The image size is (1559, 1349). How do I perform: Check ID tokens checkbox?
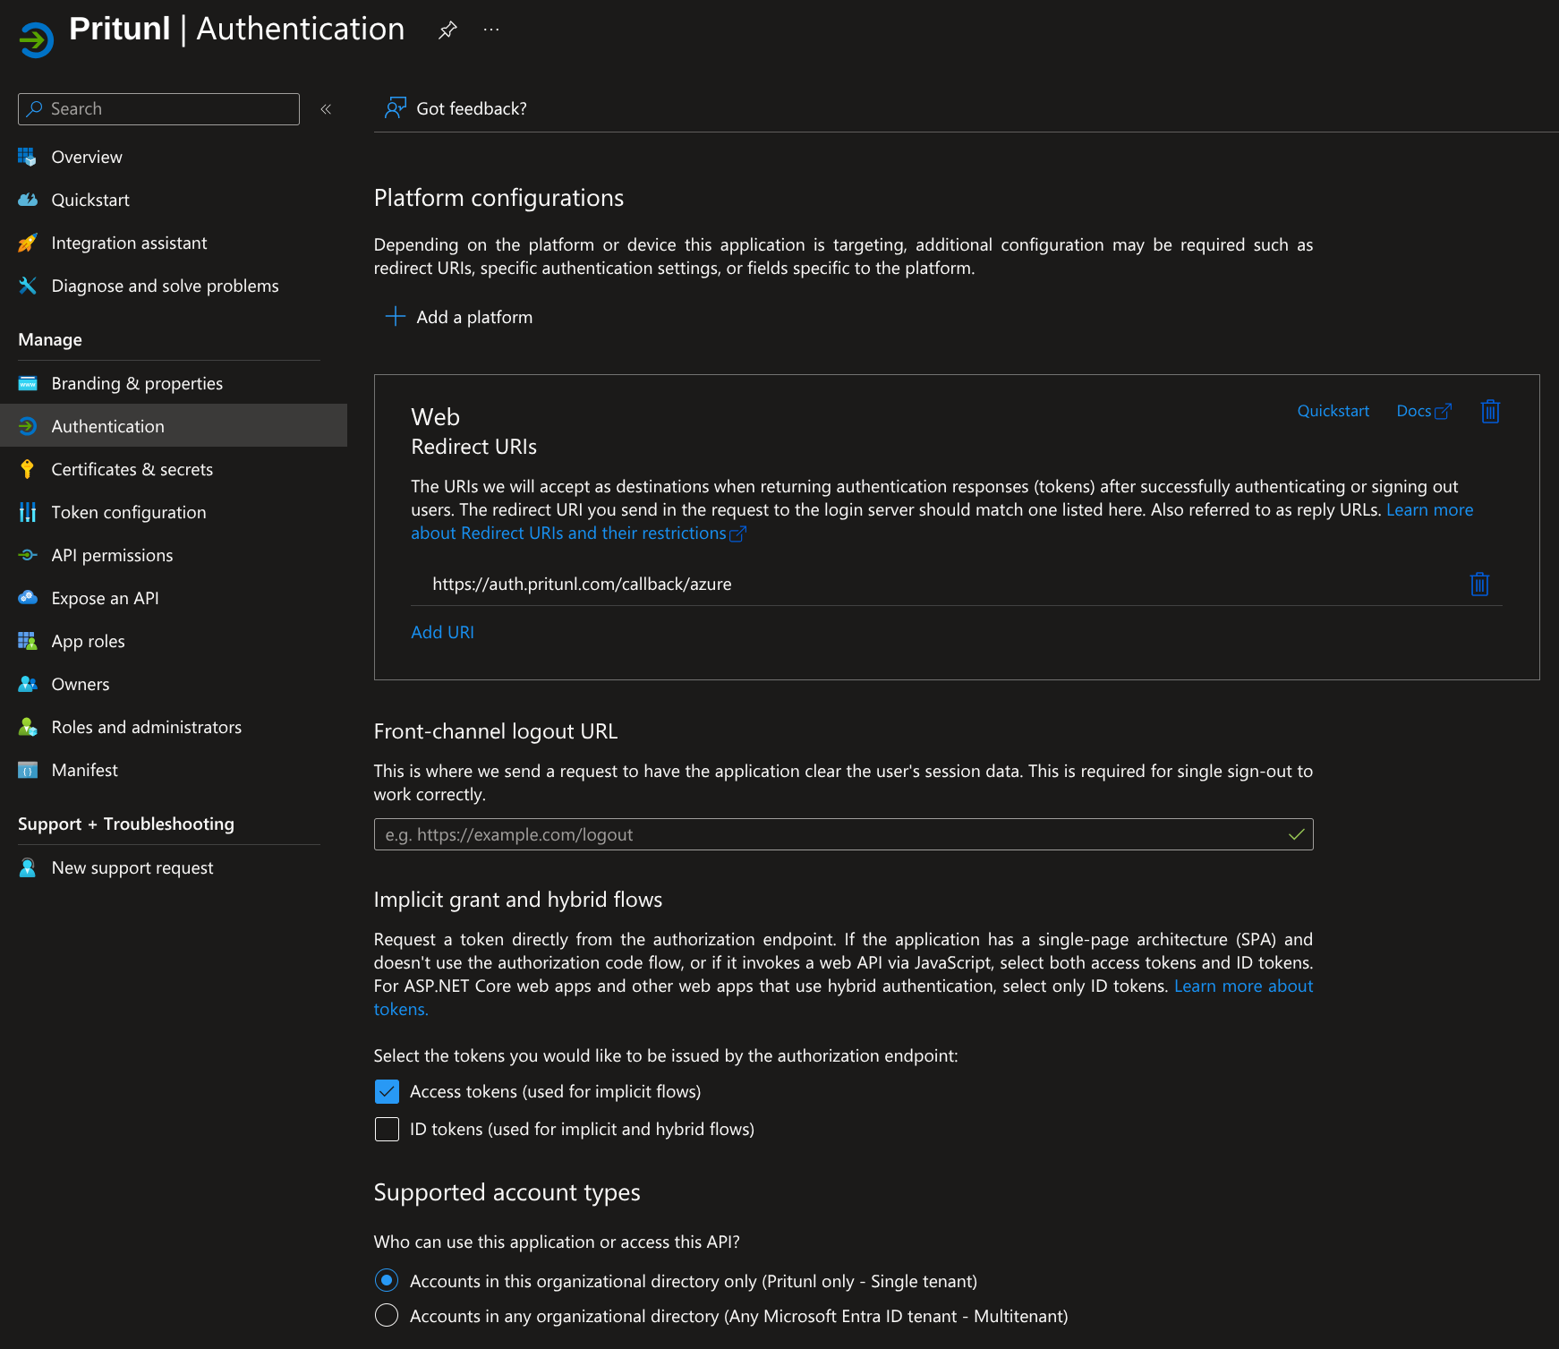click(387, 1129)
